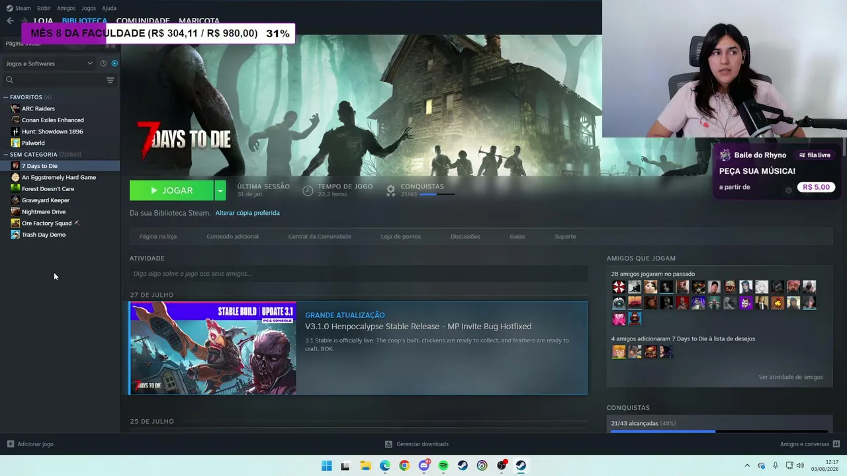847x476 pixels.
Task: Click the R$ 5,00 price button
Action: [x=816, y=187]
